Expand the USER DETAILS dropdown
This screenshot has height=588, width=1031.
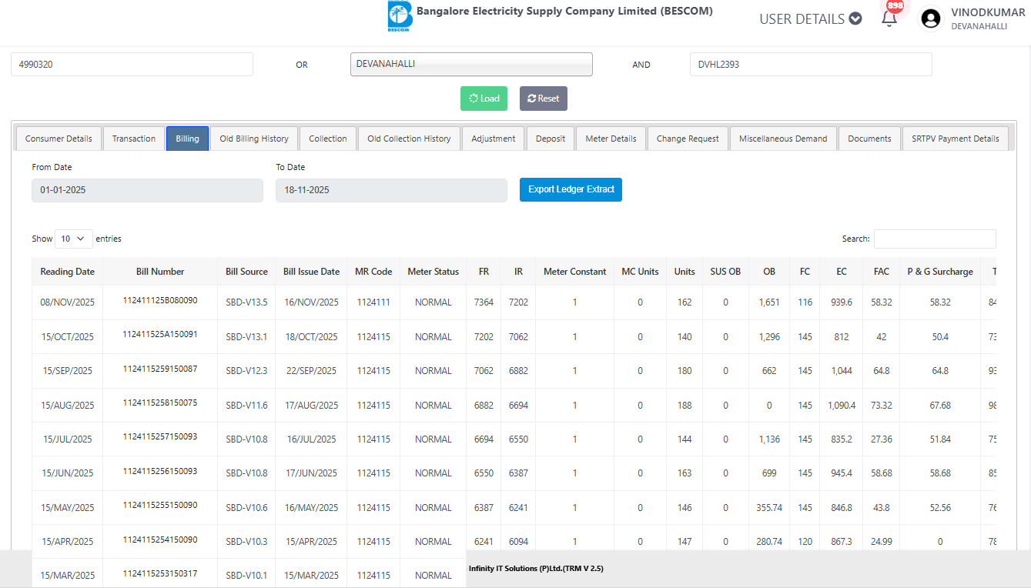810,19
